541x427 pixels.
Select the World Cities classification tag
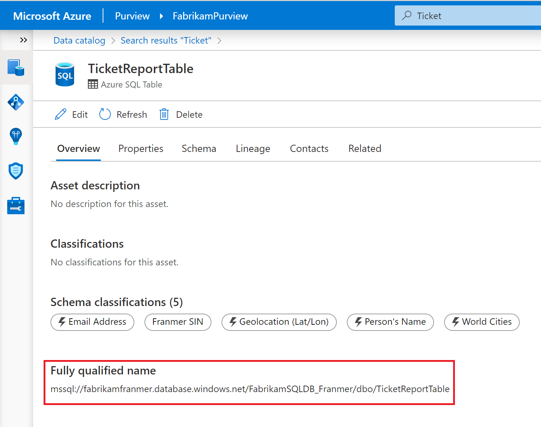click(482, 322)
